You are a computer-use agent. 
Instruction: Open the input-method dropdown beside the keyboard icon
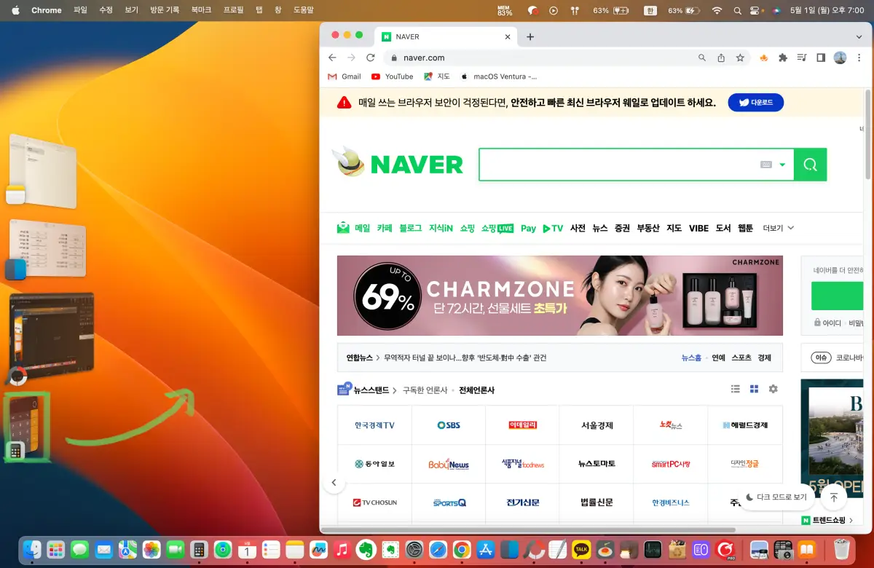pyautogui.click(x=783, y=165)
